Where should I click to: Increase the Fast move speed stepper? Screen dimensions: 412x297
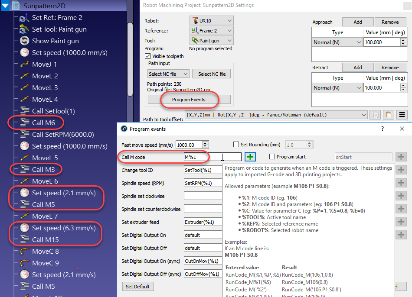pos(206,143)
